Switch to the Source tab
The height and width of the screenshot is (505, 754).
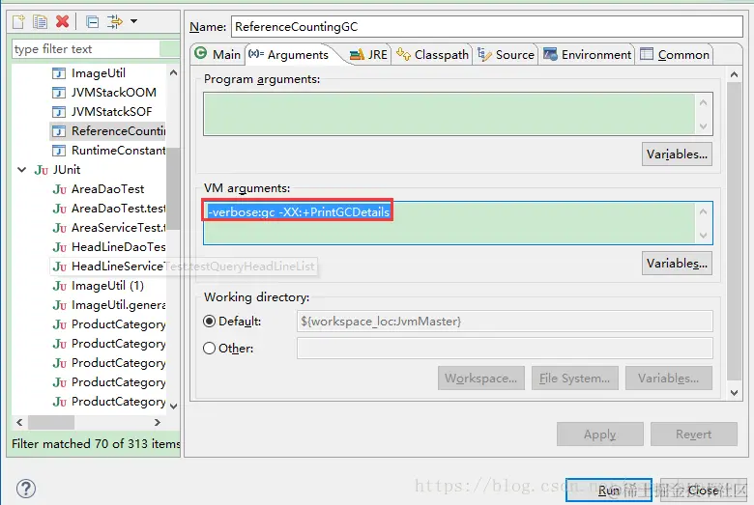tap(506, 54)
